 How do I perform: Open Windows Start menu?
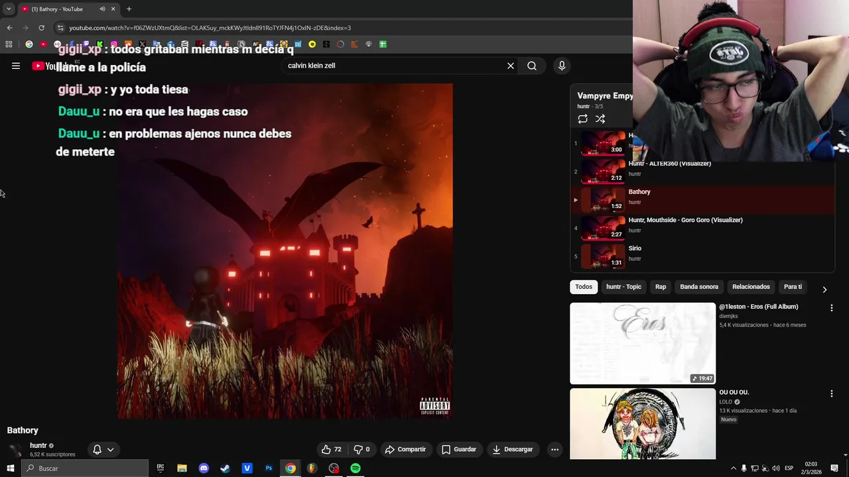click(x=10, y=468)
